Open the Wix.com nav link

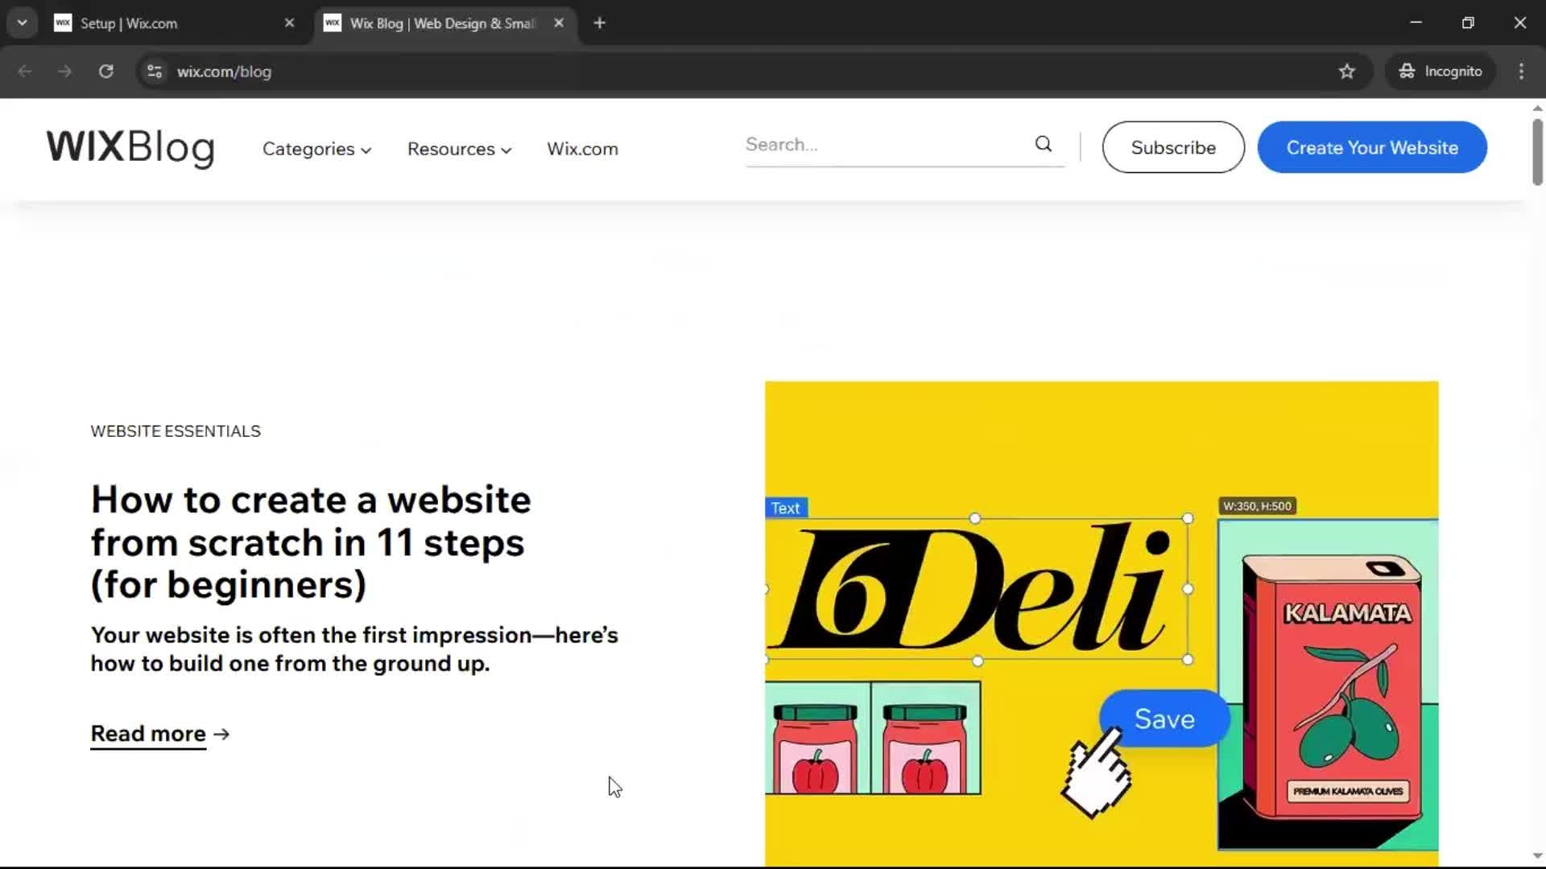(x=582, y=149)
